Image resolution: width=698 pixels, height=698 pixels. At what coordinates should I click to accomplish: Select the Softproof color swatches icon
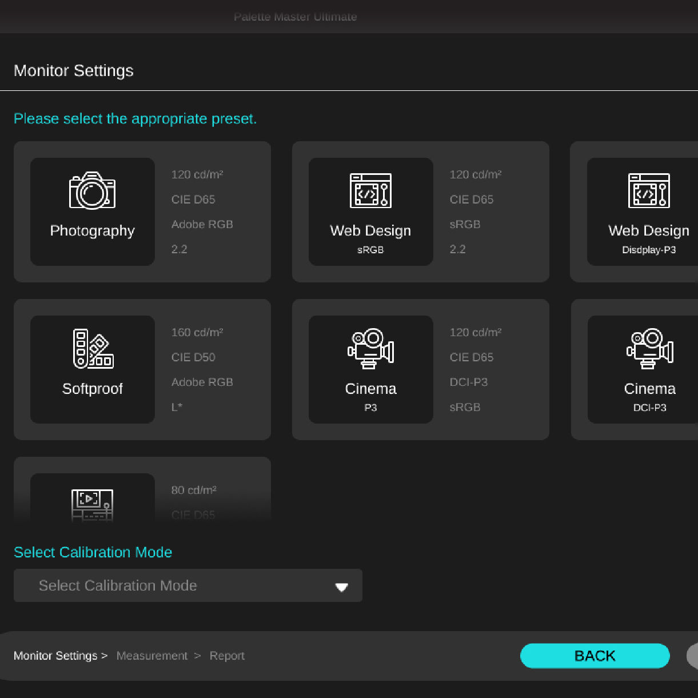tap(93, 349)
